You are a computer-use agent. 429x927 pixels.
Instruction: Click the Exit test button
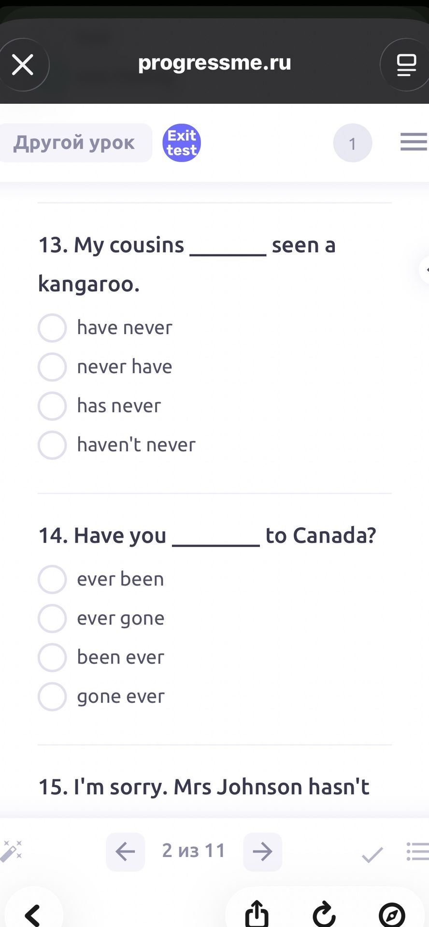182,143
